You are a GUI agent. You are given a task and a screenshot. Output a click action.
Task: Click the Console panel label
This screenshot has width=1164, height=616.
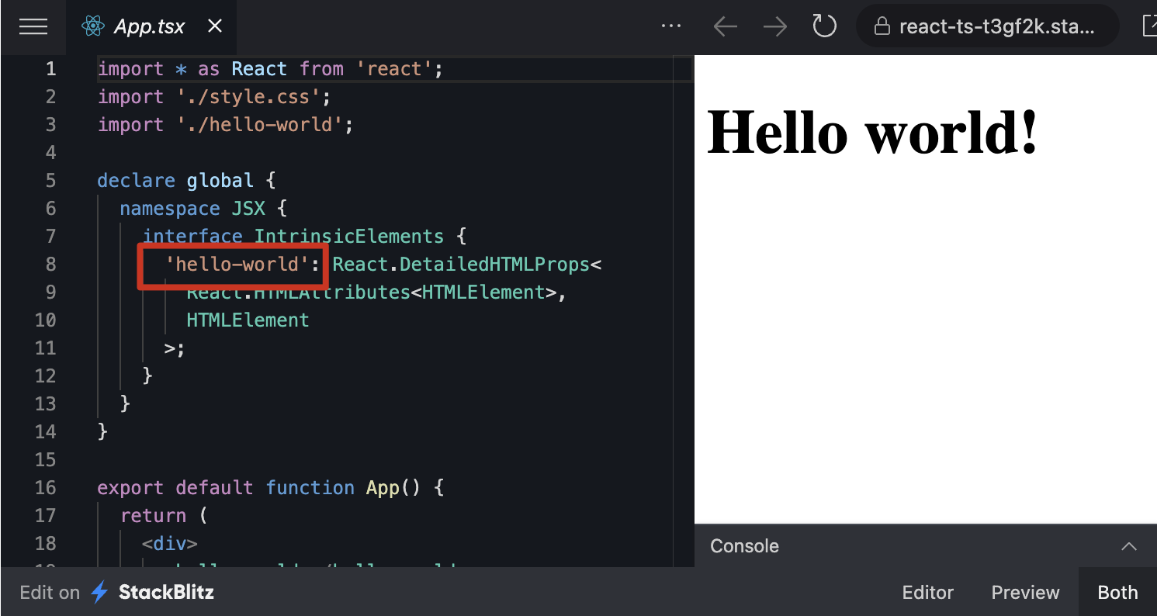[744, 546]
